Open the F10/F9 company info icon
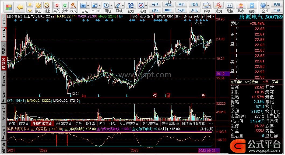 94,5
